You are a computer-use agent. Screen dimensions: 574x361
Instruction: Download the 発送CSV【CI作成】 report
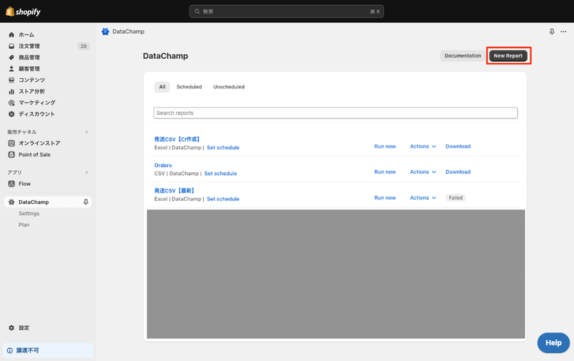coord(458,146)
